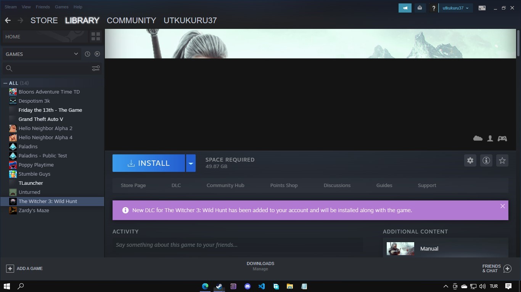The image size is (521, 292).
Task: Click the blue INSTALL button
Action: (x=149, y=163)
